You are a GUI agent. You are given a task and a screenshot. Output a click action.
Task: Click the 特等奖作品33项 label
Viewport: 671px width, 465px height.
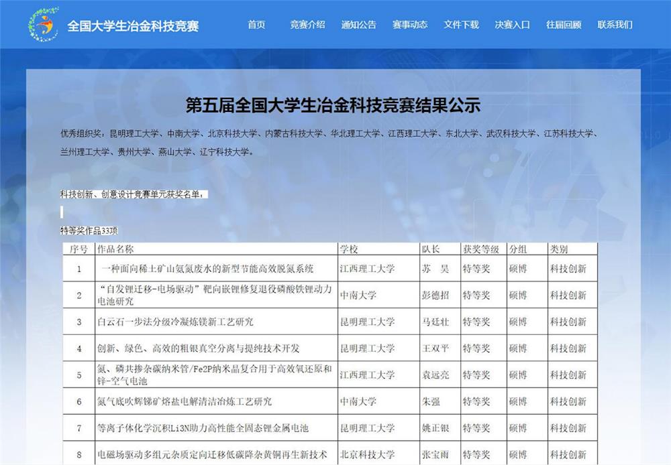coord(89,230)
